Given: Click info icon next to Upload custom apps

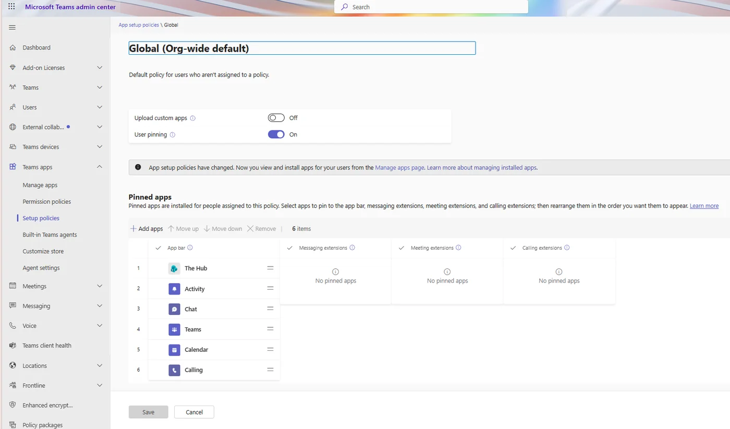Looking at the screenshot, I should pos(193,118).
